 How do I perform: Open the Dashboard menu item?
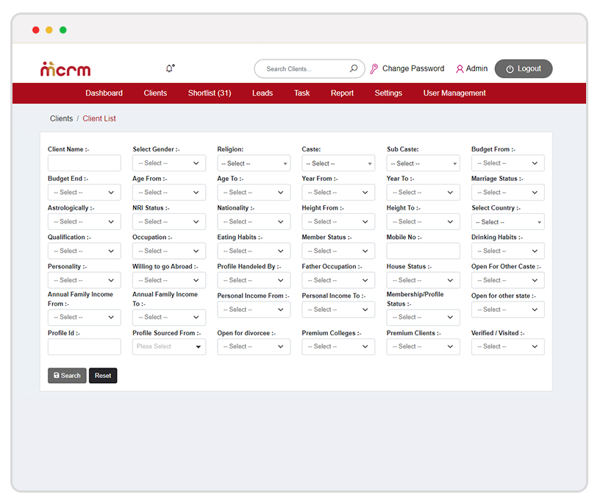tap(104, 93)
